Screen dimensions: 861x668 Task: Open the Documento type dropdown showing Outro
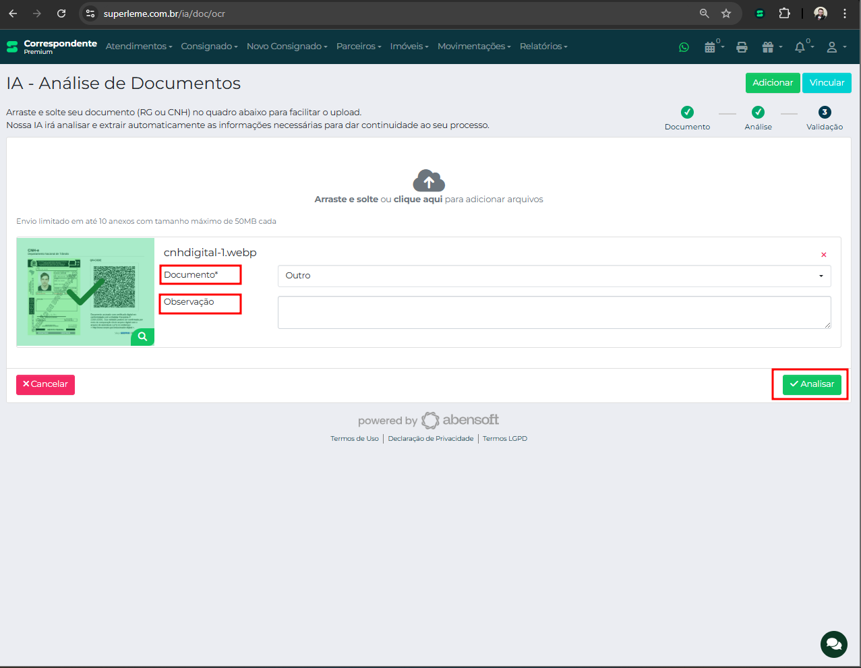pos(554,276)
